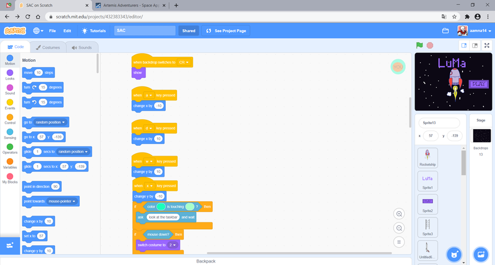Image resolution: width=495 pixels, height=265 pixels.
Task: Click the green flag to run project
Action: (x=420, y=45)
